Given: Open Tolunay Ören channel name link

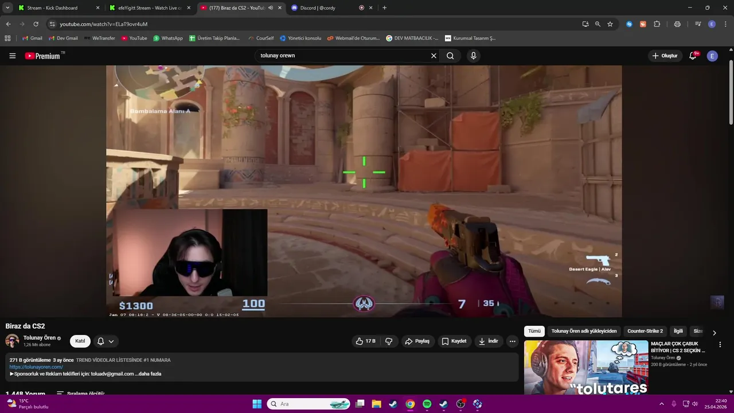Looking at the screenshot, I should (x=40, y=338).
